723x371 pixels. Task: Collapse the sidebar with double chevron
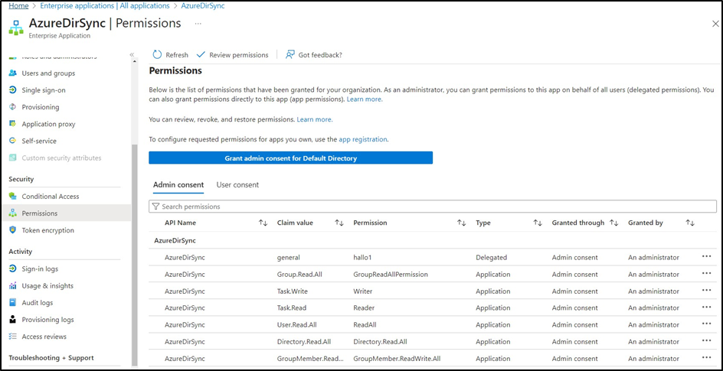click(x=132, y=55)
